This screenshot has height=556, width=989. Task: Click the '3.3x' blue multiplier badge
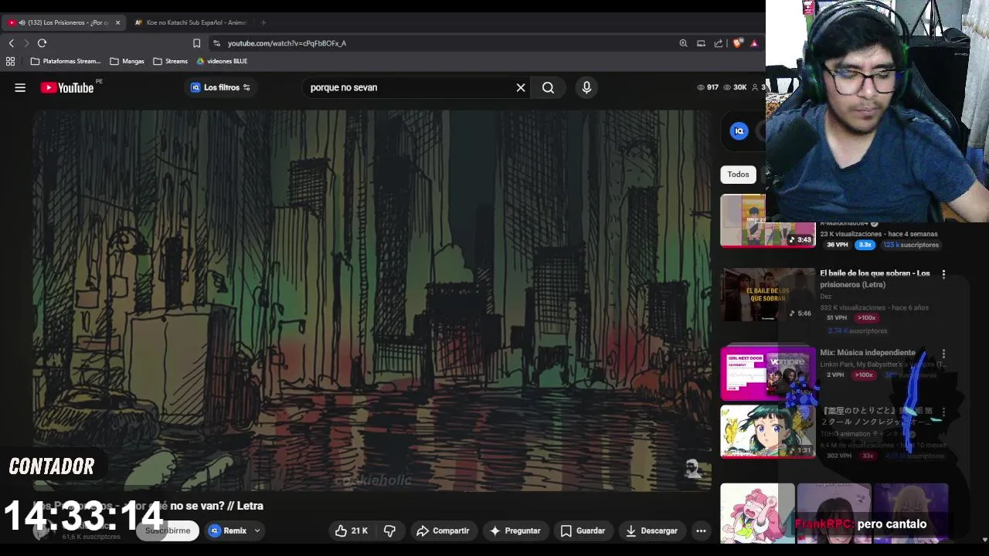point(865,245)
